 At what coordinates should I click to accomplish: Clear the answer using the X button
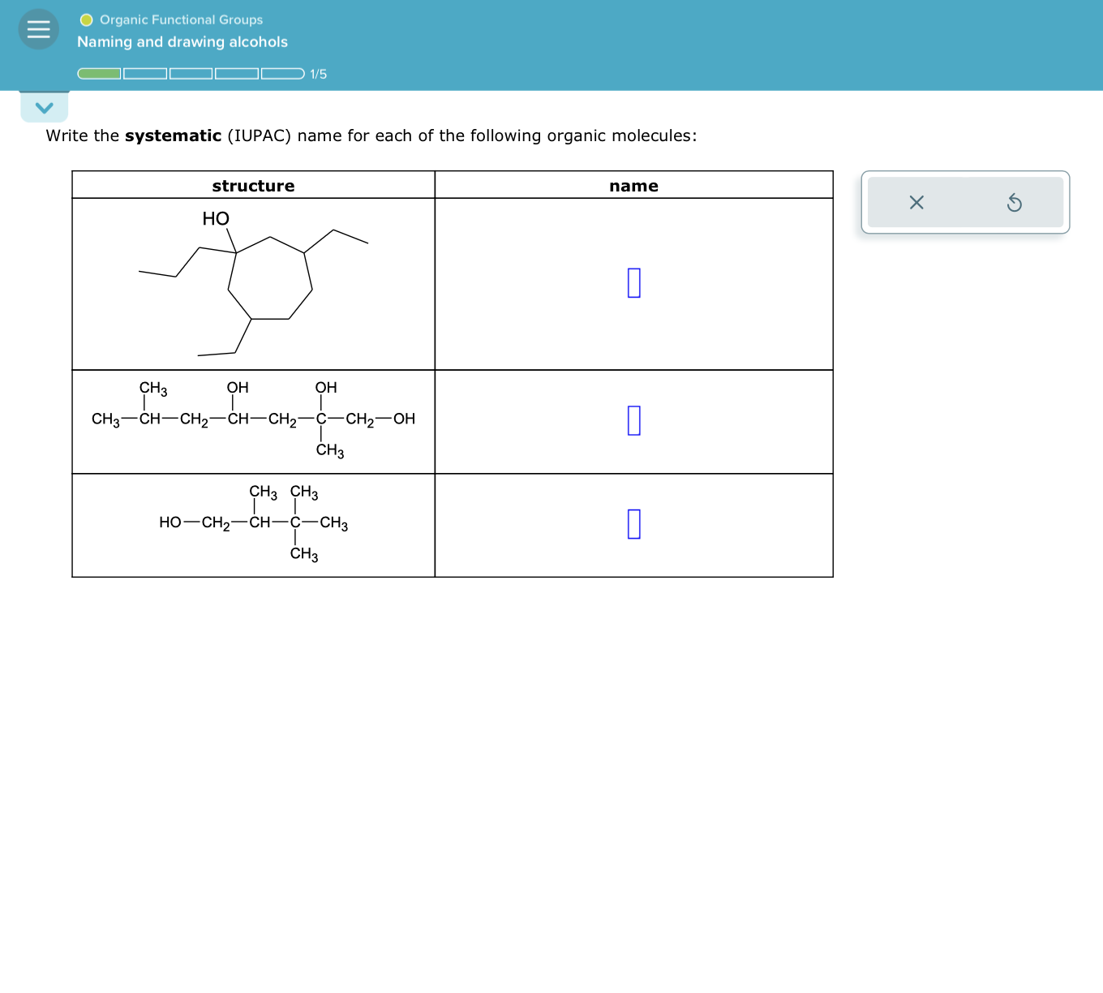(916, 203)
